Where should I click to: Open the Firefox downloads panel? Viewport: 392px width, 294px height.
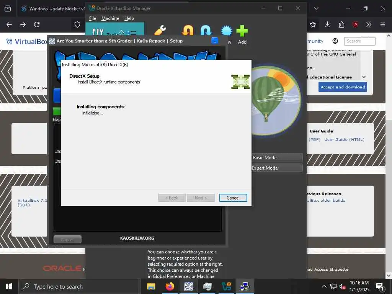[328, 24]
